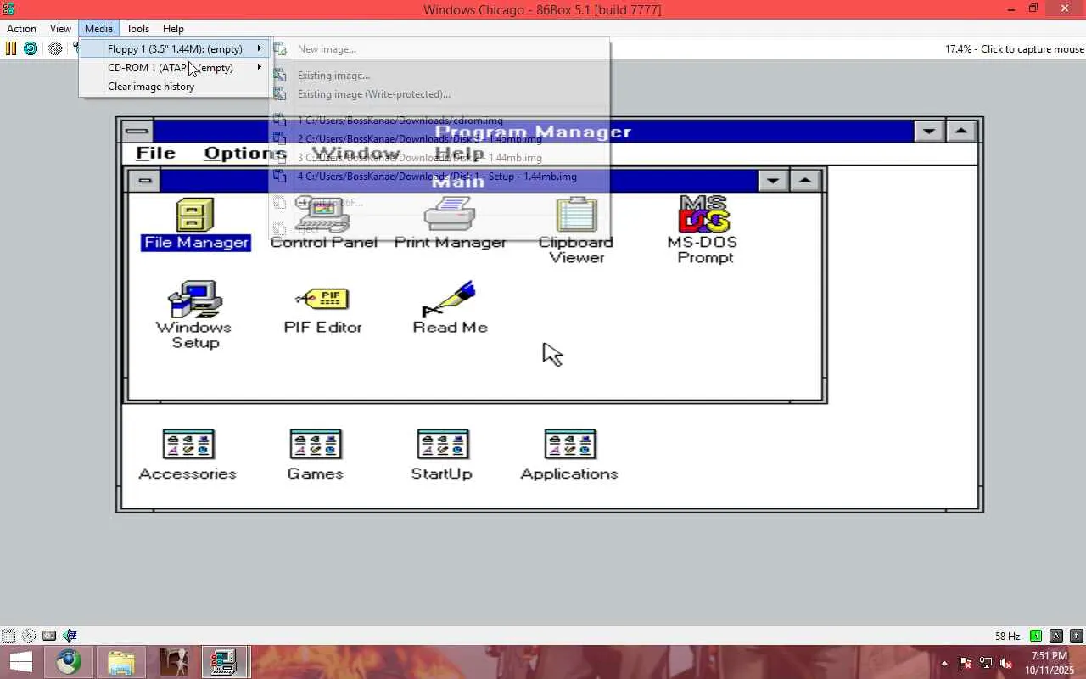Select the StartUp program group icon
The image size is (1086, 679).
pos(442,456)
